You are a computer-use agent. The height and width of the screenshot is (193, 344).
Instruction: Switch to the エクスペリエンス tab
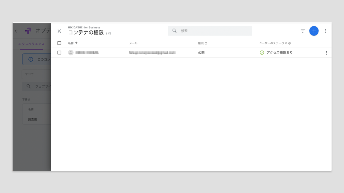point(31,44)
